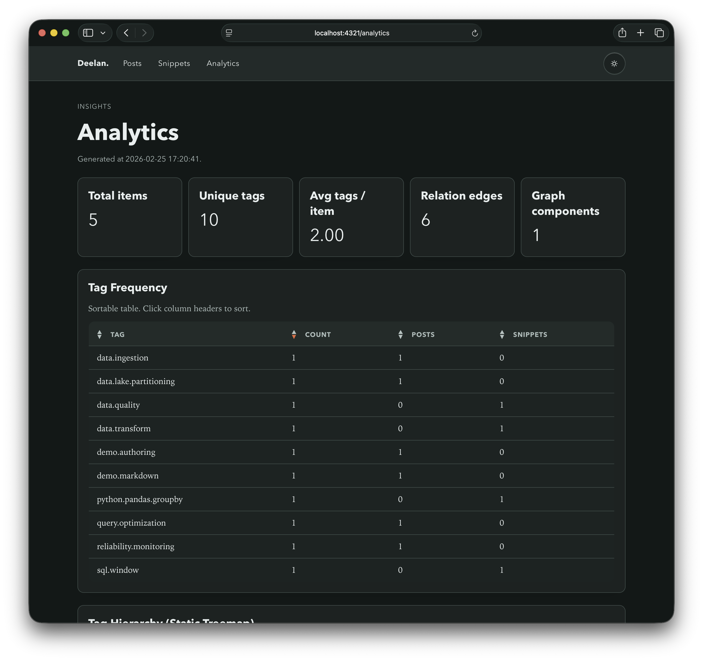Toggle the site theme with the sun icon
The width and height of the screenshot is (703, 661).
614,64
